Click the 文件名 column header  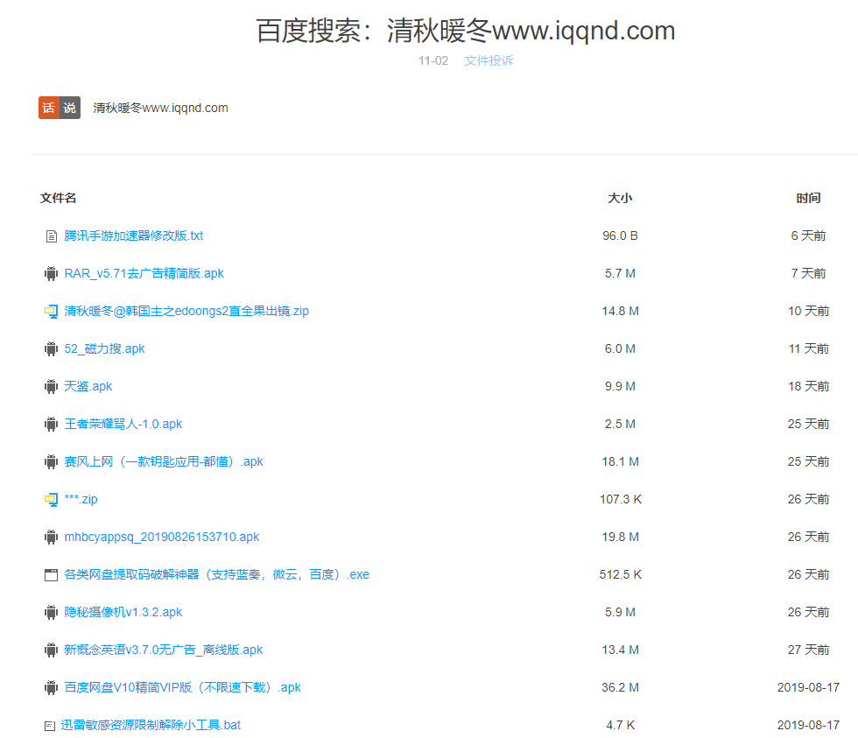tap(58, 198)
